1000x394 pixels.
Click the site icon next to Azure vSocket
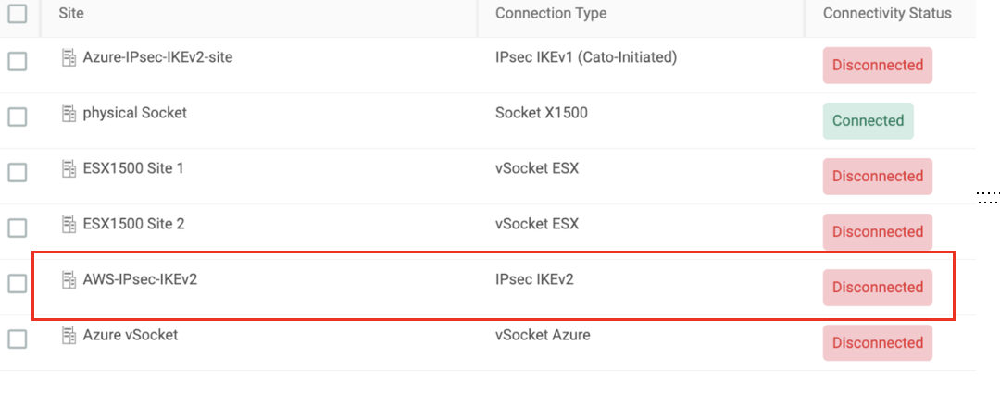point(69,335)
